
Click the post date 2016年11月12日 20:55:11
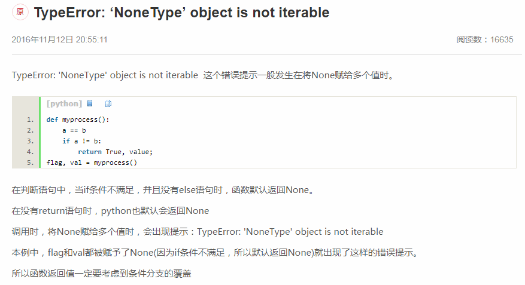coord(60,40)
